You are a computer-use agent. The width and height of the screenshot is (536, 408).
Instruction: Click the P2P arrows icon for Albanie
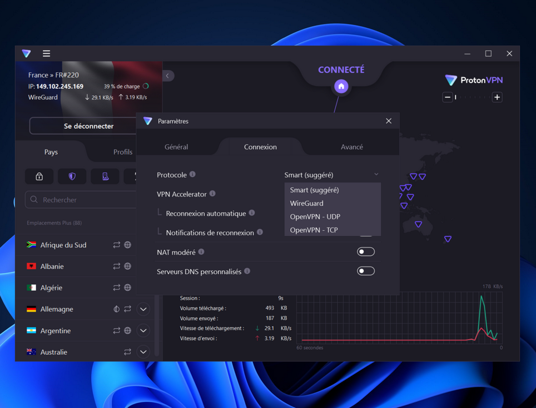tap(117, 266)
